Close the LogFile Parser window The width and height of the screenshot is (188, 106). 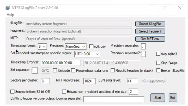(180, 8)
